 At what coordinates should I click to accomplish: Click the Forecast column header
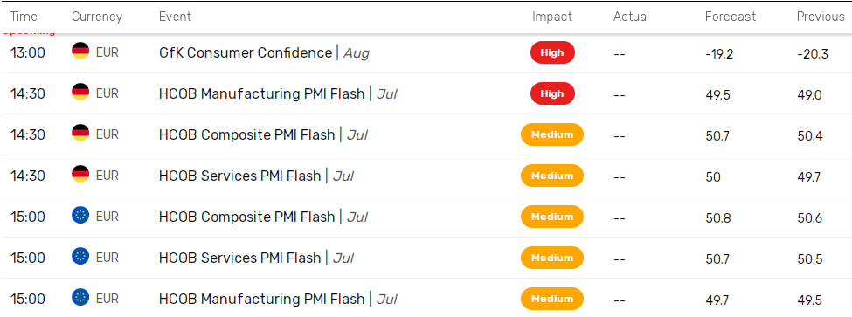[x=731, y=17]
